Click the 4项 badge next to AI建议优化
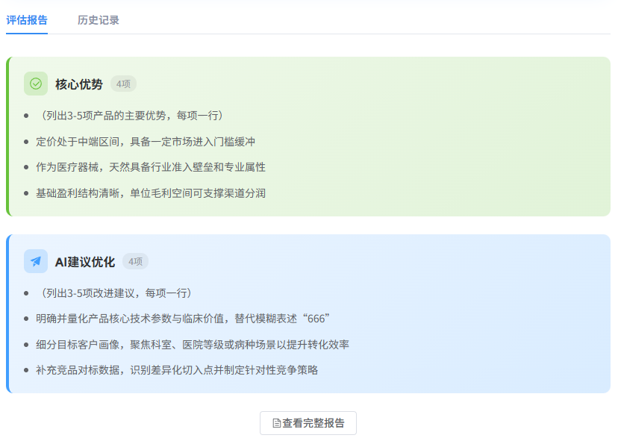621x441 pixels. click(135, 262)
